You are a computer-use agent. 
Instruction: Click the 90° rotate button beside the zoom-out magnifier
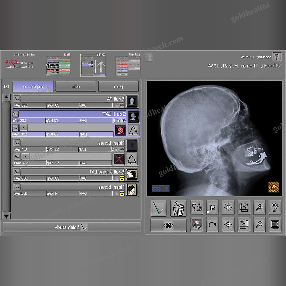[244, 225]
